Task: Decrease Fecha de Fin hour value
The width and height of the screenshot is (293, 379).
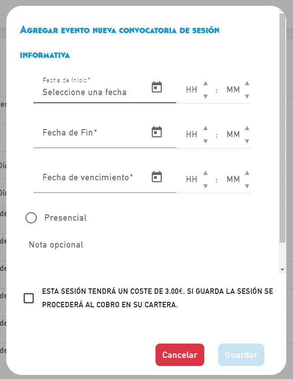Action: pos(206,141)
